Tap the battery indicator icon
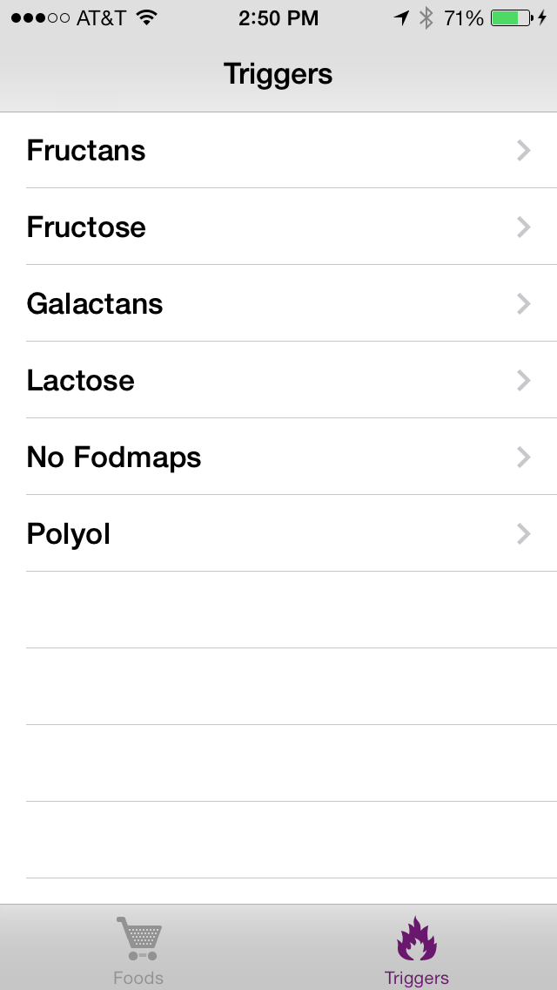Screen dimensions: 557x990 pos(512,17)
